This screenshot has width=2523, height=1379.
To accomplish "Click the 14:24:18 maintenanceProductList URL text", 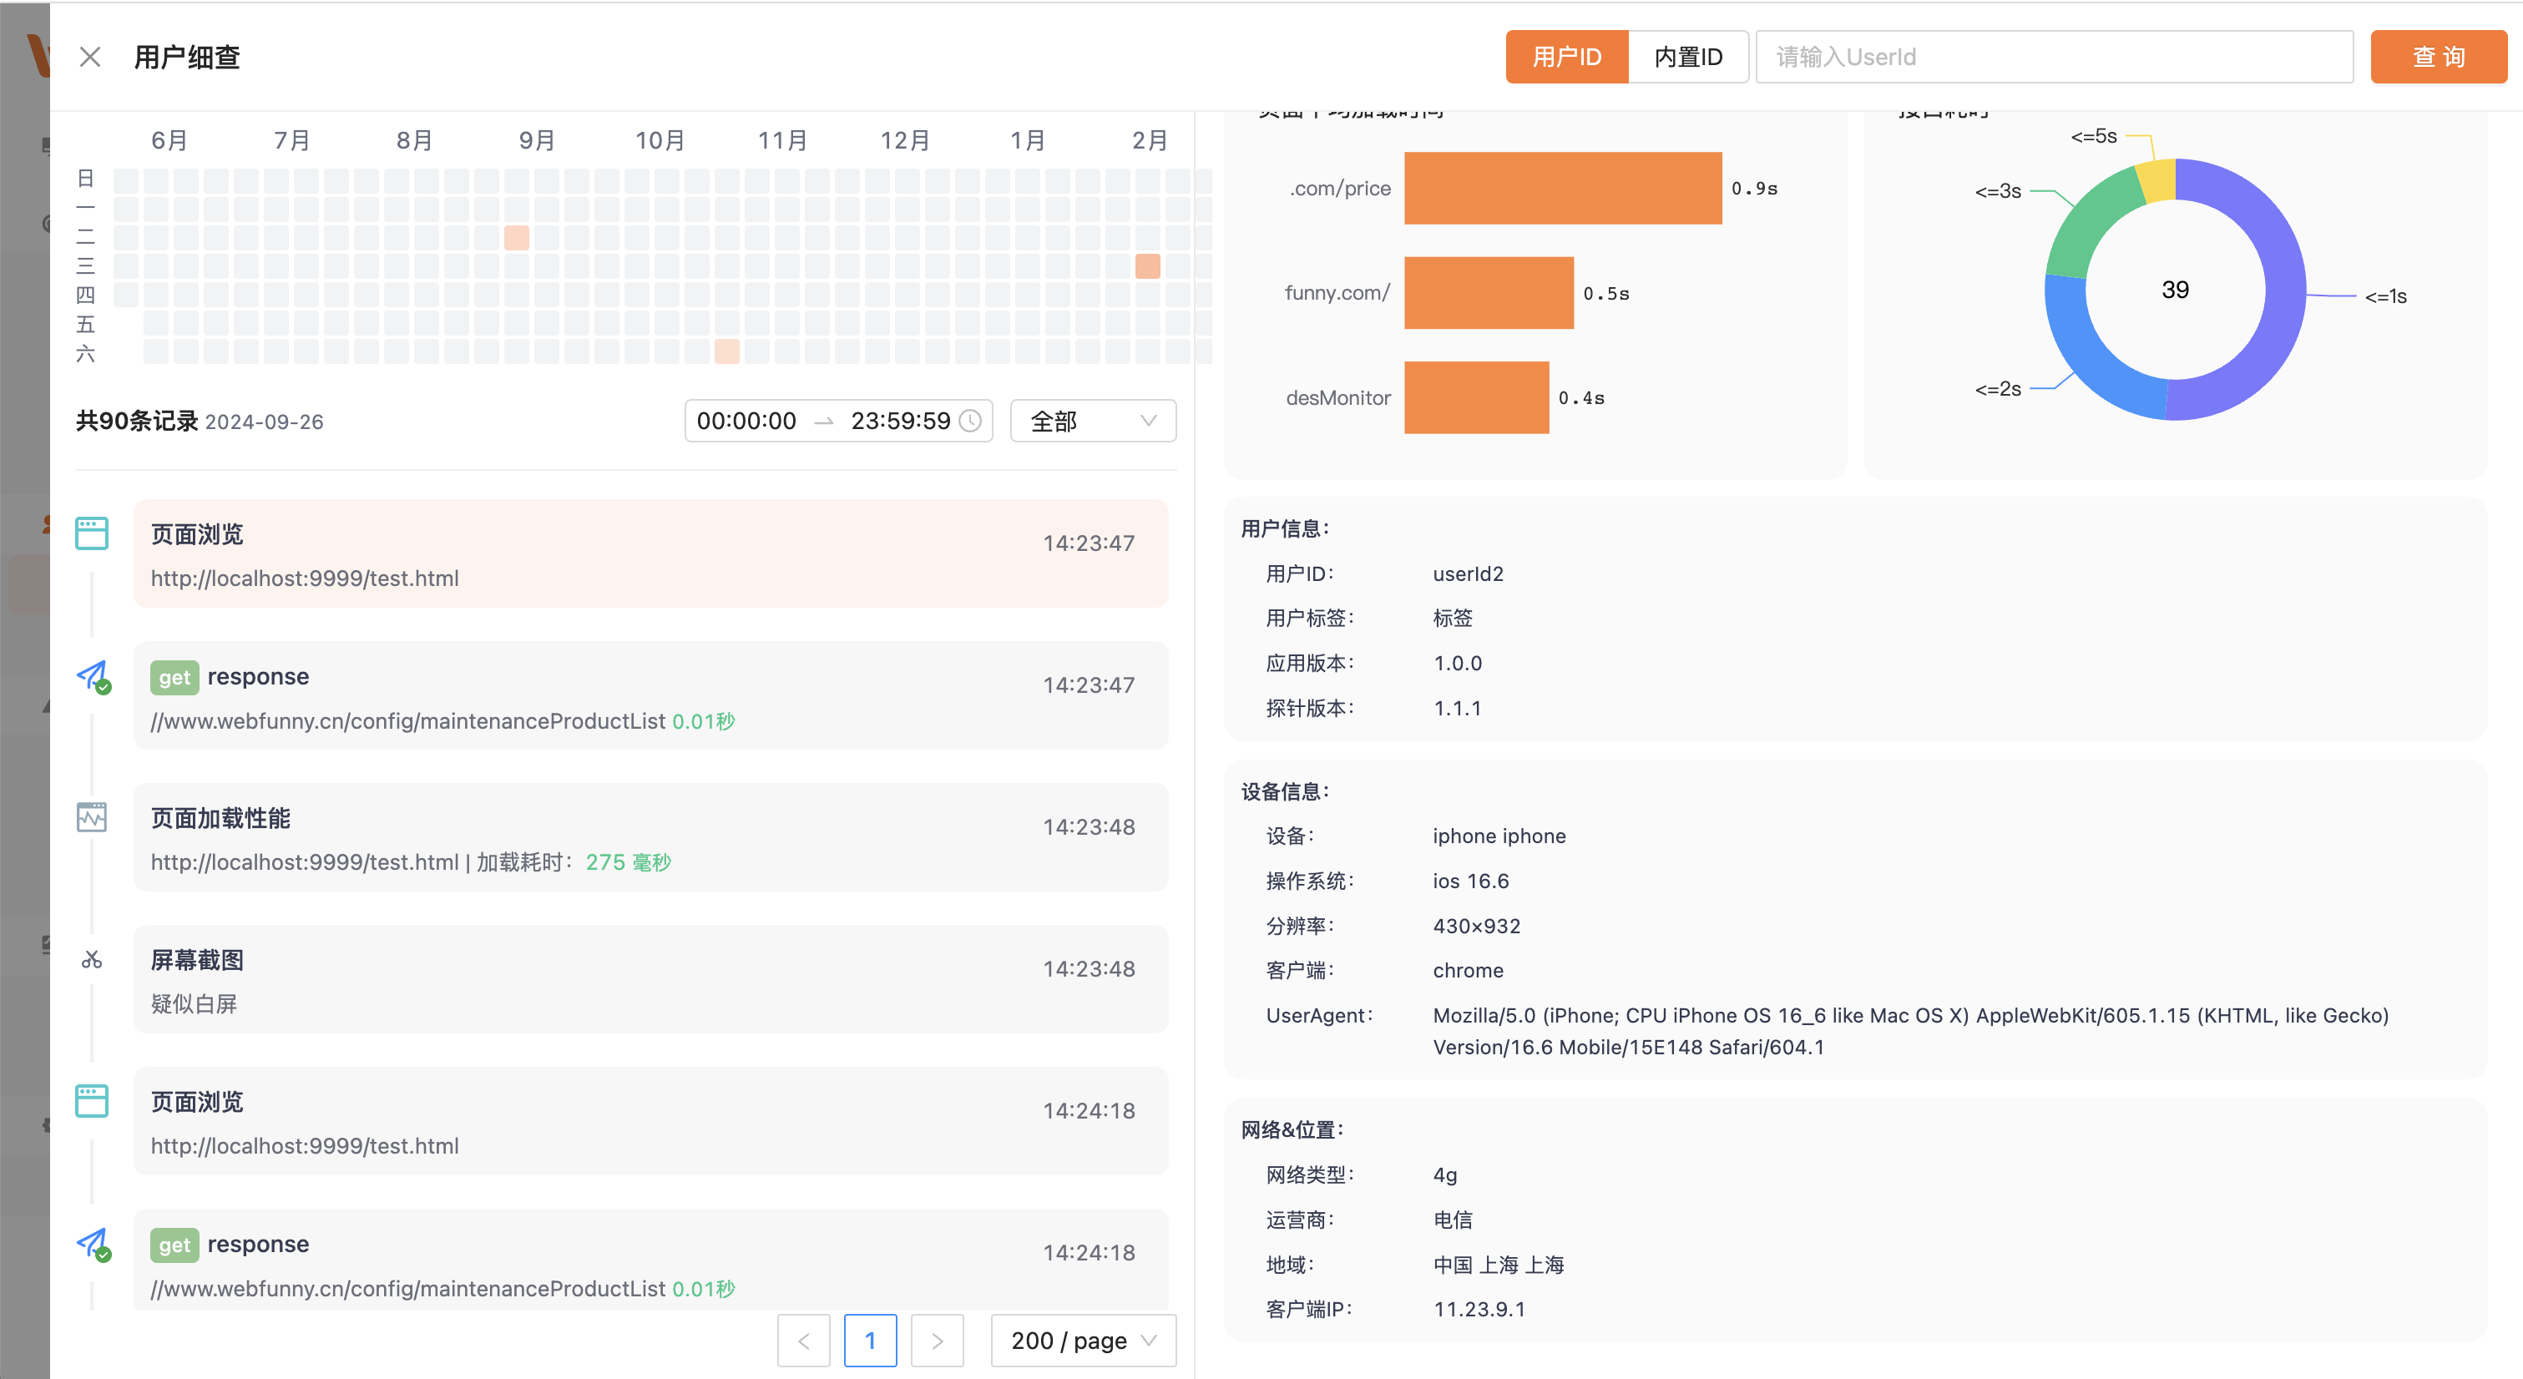I will coord(407,1289).
